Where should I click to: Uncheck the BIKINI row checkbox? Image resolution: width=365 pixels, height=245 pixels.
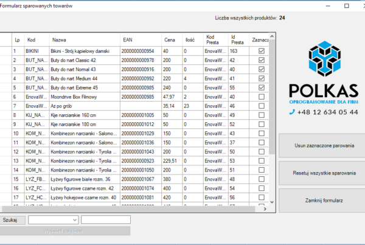[x=261, y=52]
